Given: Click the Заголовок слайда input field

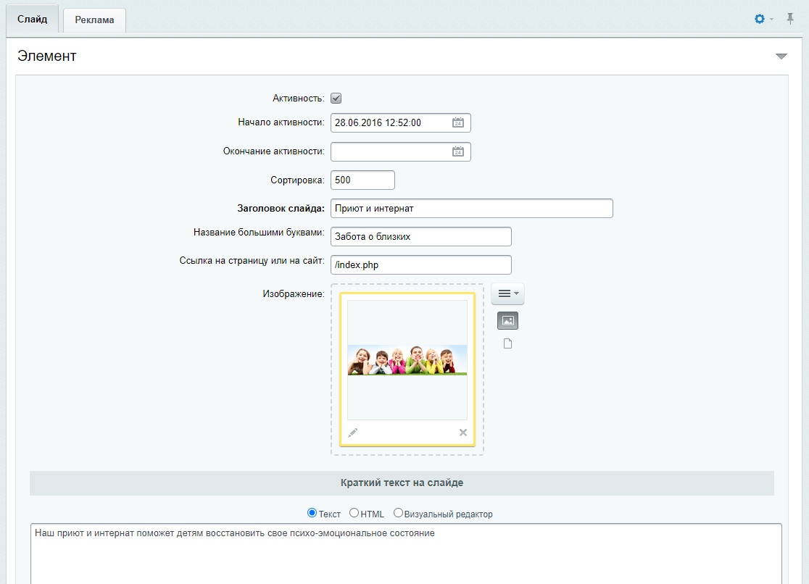Looking at the screenshot, I should pyautogui.click(x=472, y=209).
